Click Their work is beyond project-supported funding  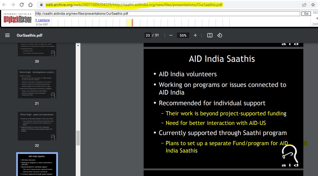(x=226, y=114)
